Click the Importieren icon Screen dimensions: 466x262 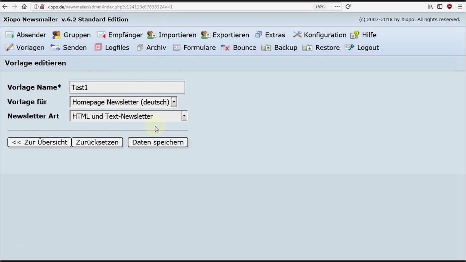152,35
